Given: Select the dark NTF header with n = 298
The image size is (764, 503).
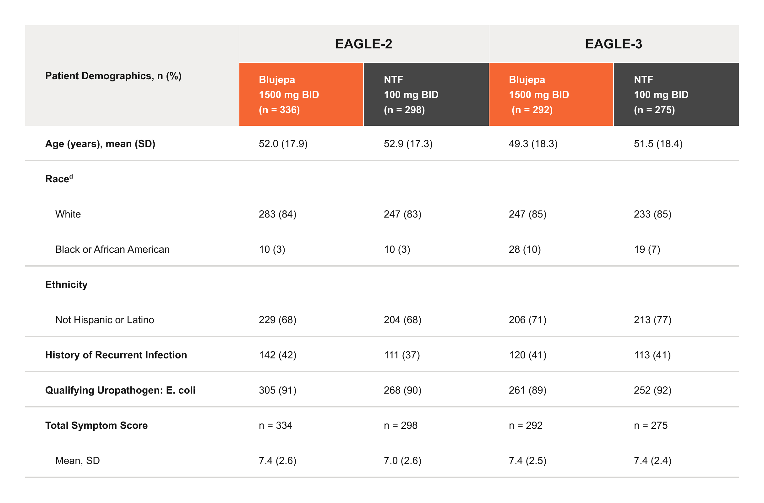Looking at the screenshot, I should 426,94.
